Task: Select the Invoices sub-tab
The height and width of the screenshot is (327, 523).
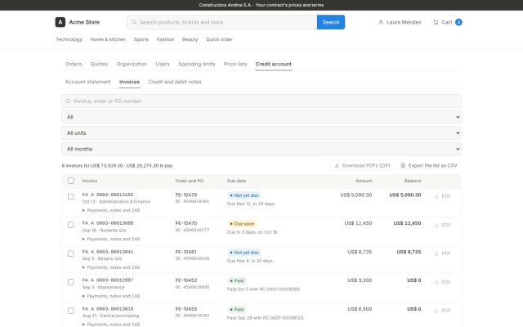Action: [x=129, y=82]
